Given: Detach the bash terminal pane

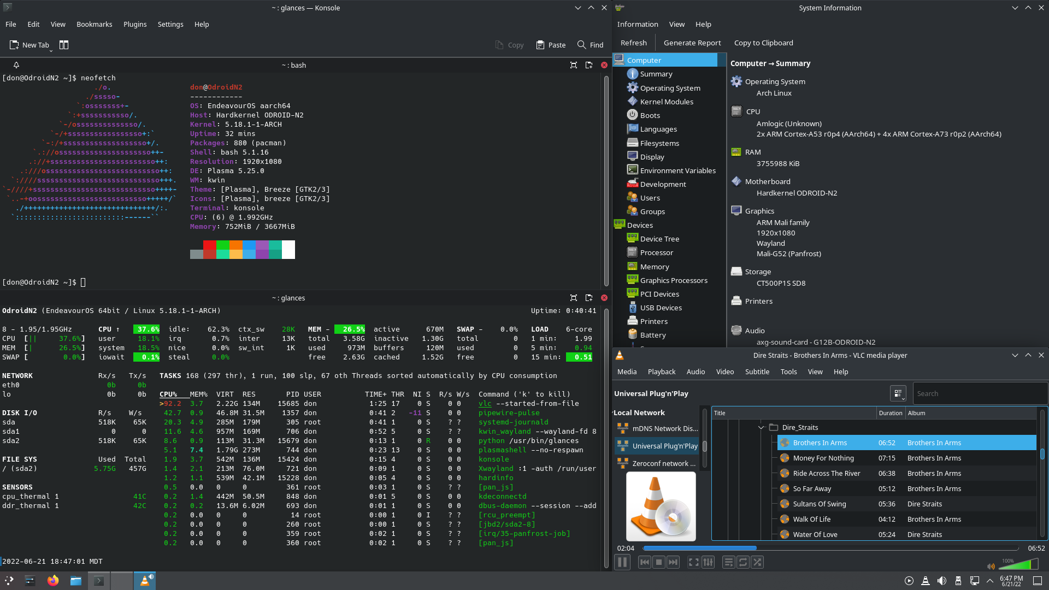Looking at the screenshot, I should click(589, 65).
